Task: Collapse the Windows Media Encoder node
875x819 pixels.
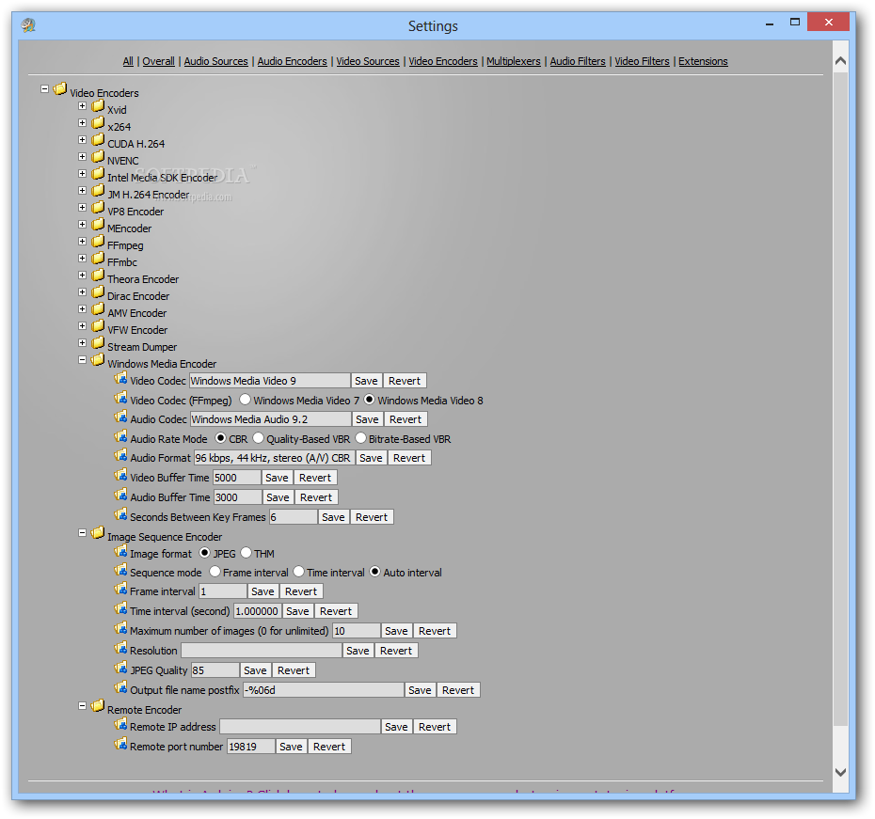Action: (83, 359)
